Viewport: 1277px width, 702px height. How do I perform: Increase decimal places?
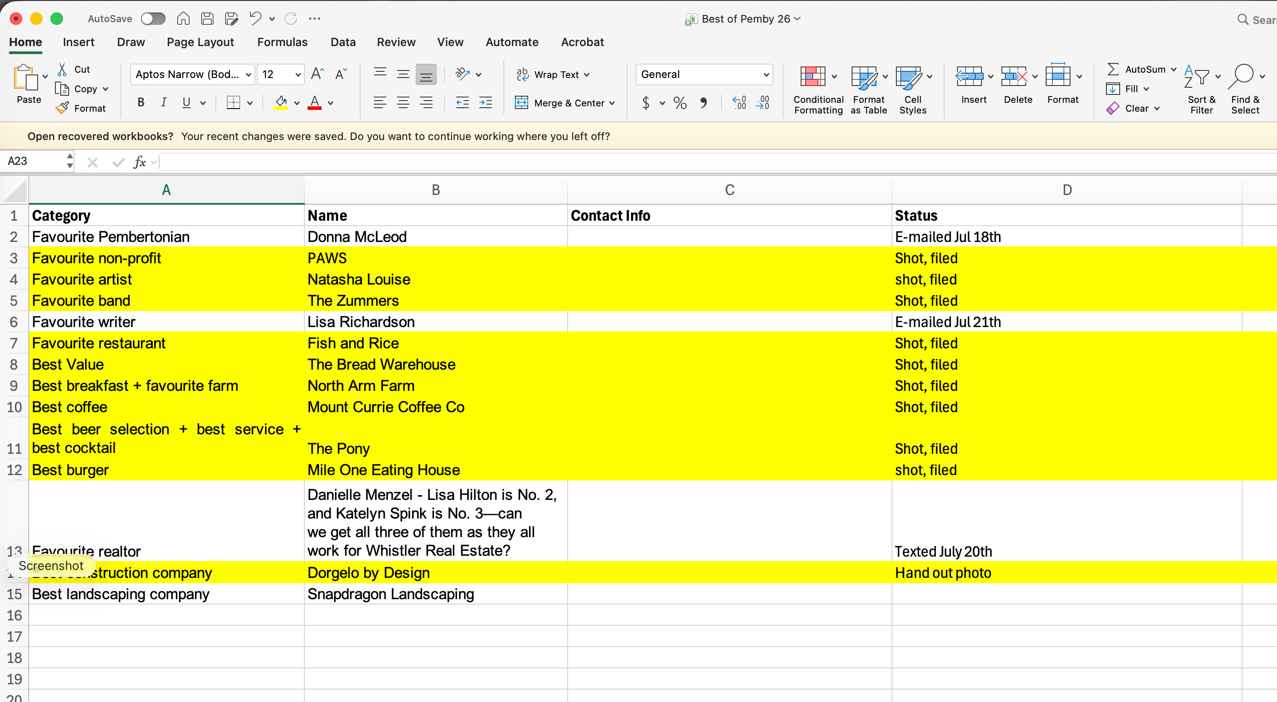[739, 103]
